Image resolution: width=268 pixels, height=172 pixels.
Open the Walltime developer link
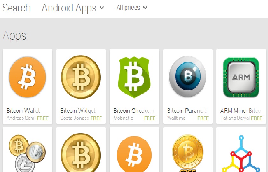point(176,118)
